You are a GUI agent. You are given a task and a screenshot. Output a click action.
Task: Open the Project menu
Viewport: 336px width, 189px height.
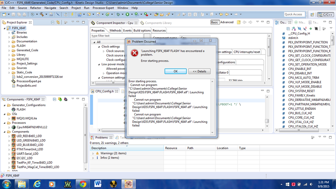coord(76,8)
